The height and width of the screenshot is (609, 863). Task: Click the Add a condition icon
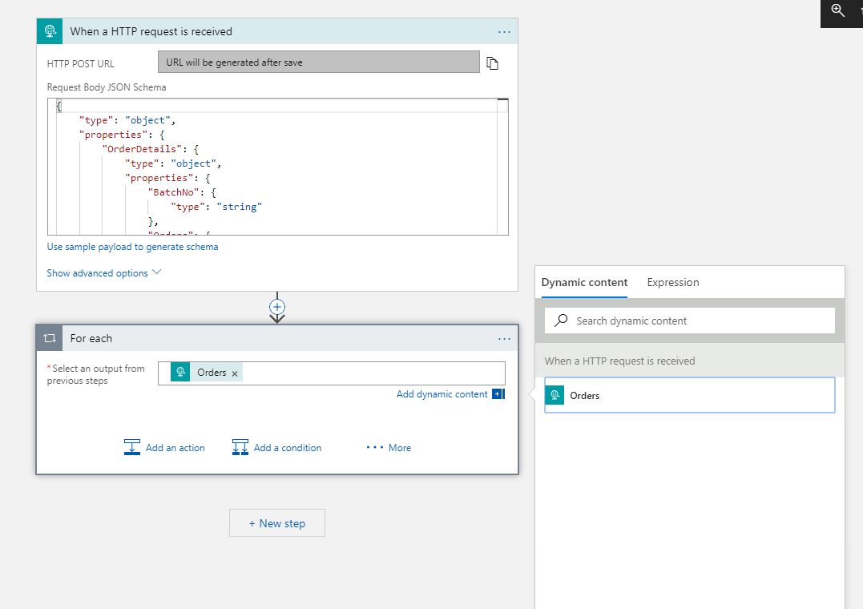[x=240, y=447]
